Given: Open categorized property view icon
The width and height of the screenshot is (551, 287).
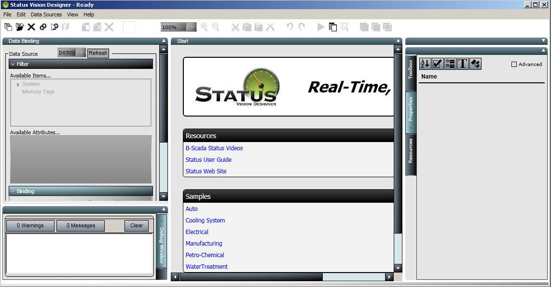Looking at the screenshot, I should 449,64.
